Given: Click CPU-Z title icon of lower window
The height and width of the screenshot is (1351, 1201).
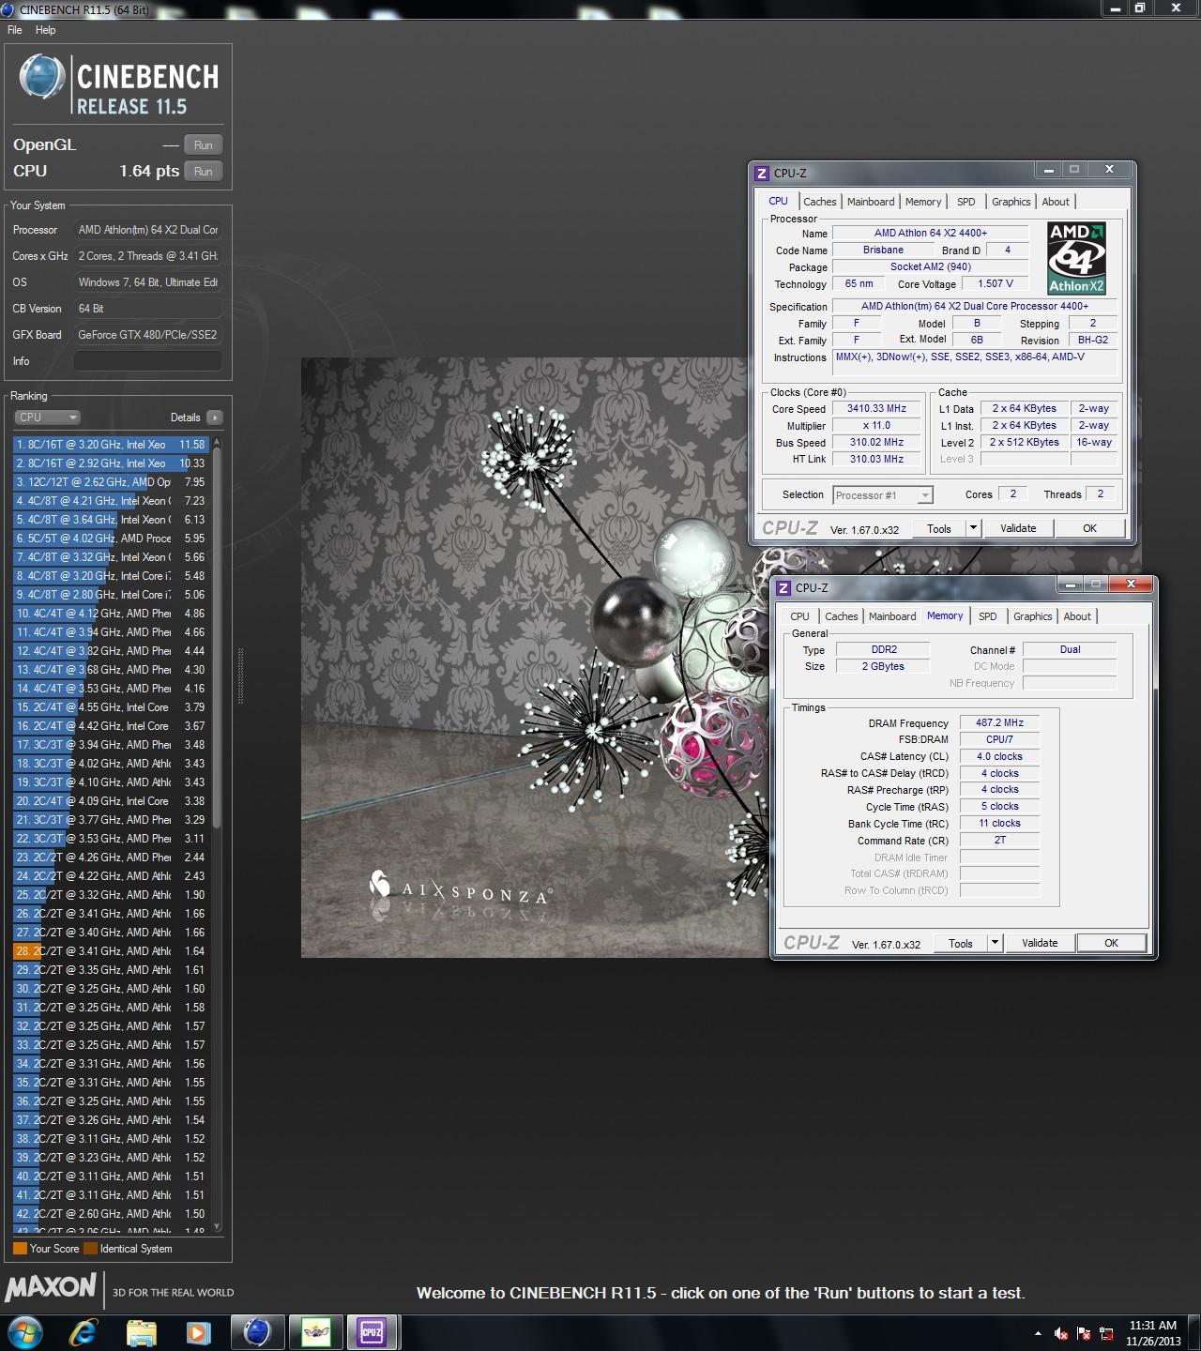Looking at the screenshot, I should tap(783, 588).
